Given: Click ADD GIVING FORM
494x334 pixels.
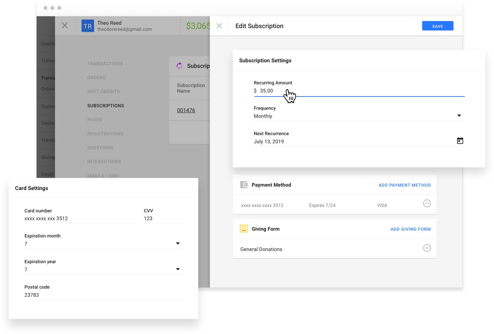Looking at the screenshot, I should click(410, 229).
